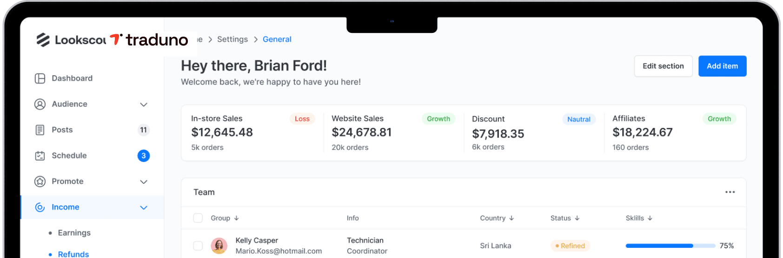Image resolution: width=783 pixels, height=258 pixels.
Task: Click the Kelly Casper name
Action: [x=257, y=240]
